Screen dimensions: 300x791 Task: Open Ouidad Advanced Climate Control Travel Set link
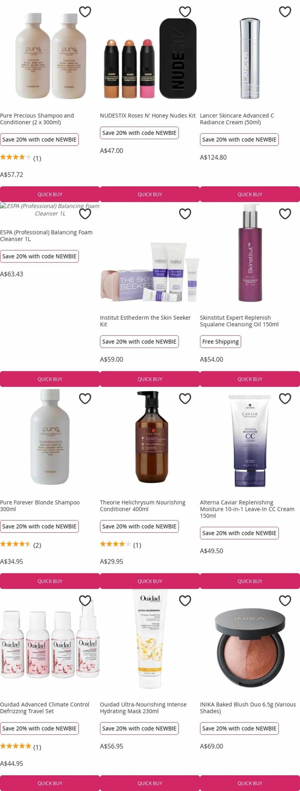pos(45,708)
